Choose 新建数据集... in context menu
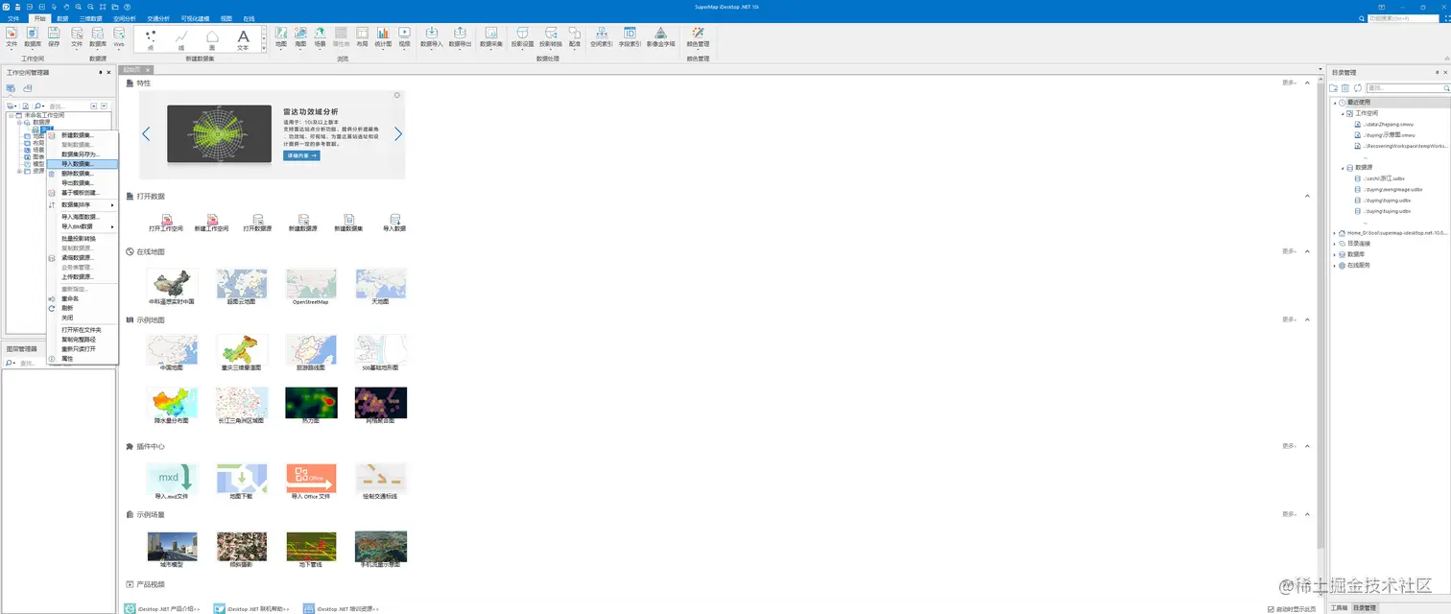This screenshot has width=1451, height=614. [83, 135]
